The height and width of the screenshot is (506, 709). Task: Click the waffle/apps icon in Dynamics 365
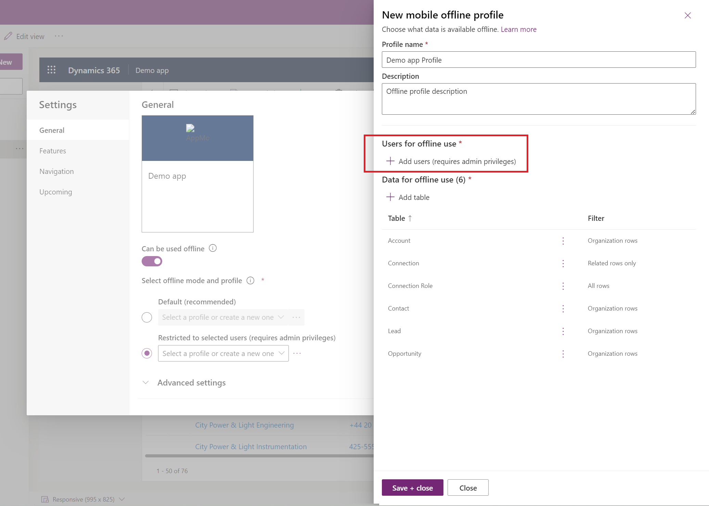coord(52,70)
